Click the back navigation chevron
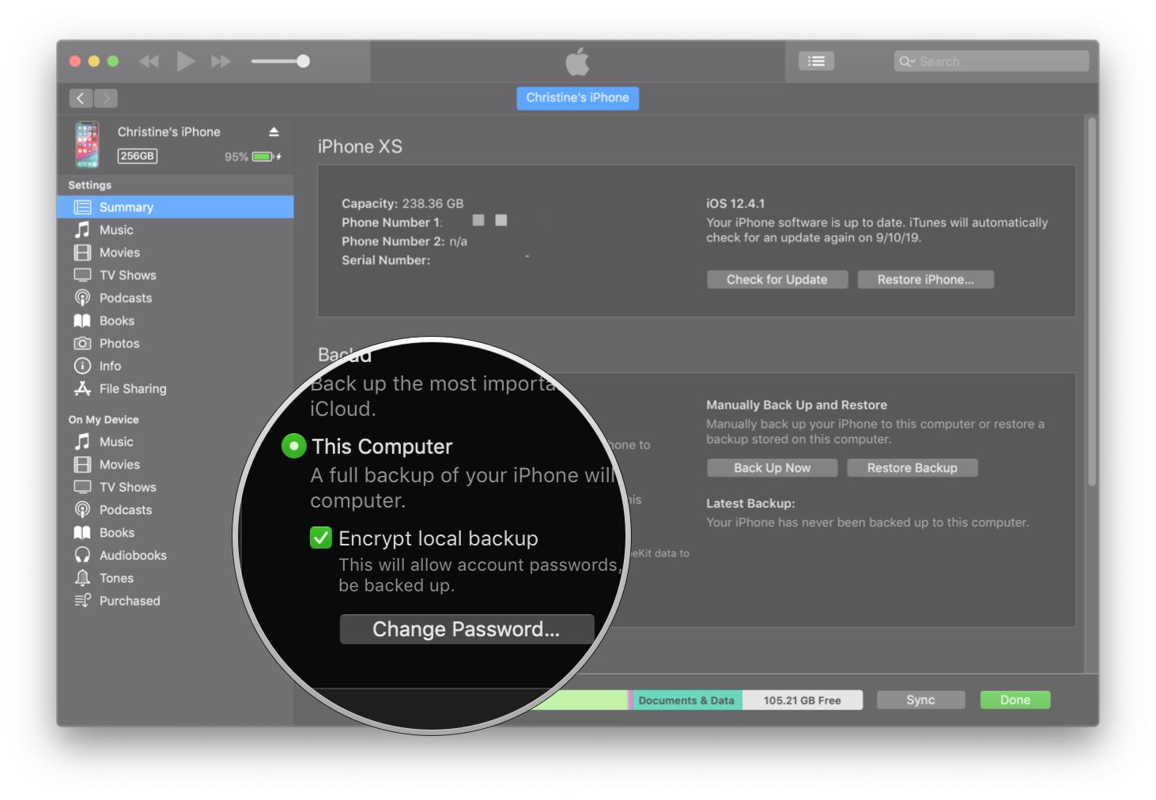1156x800 pixels. pos(81,98)
